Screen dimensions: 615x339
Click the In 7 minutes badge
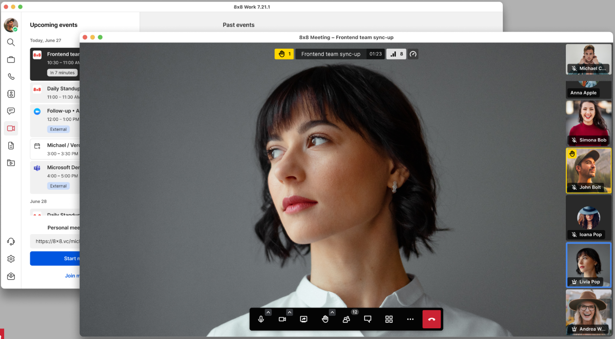[63, 73]
